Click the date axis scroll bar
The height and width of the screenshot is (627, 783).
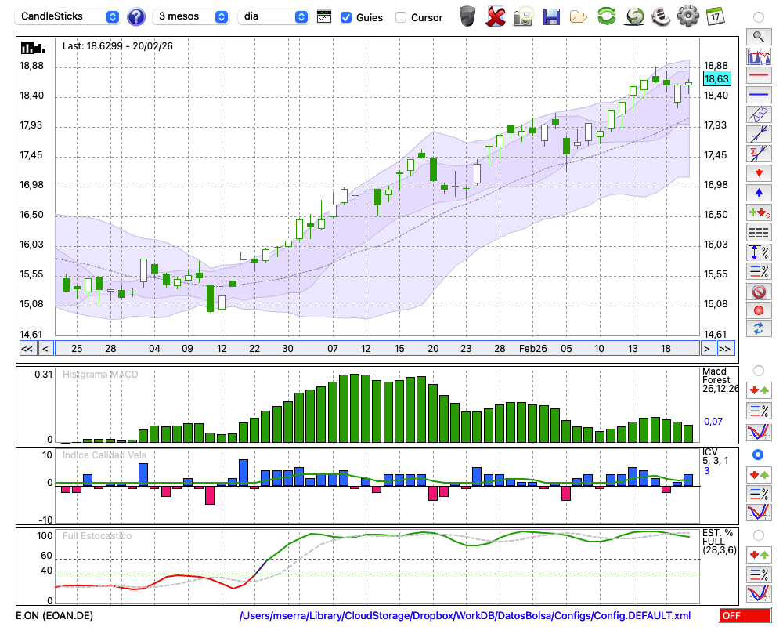click(x=377, y=349)
